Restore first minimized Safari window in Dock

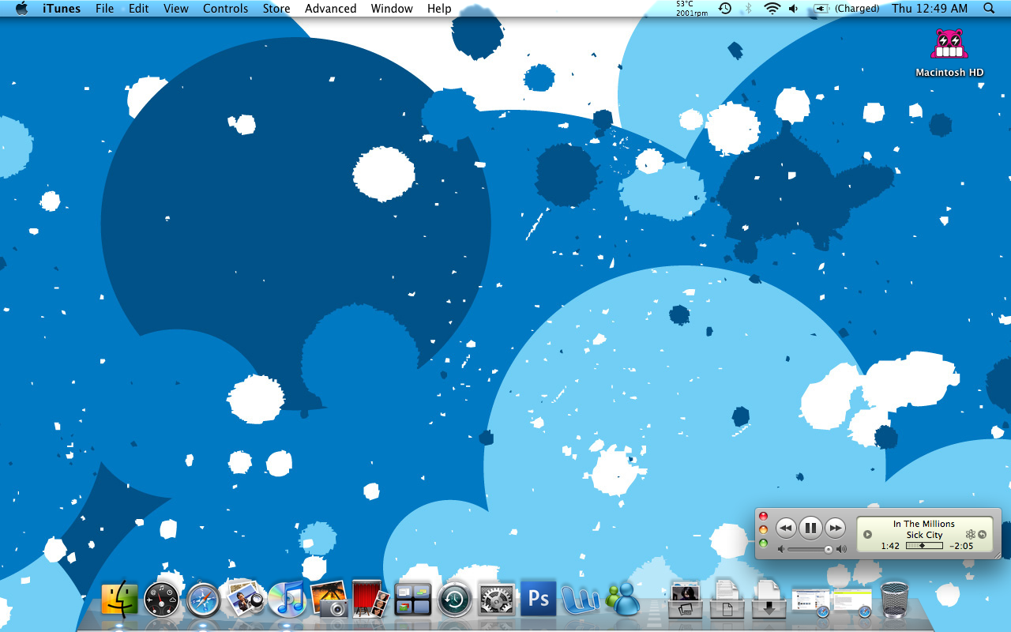coord(810,602)
